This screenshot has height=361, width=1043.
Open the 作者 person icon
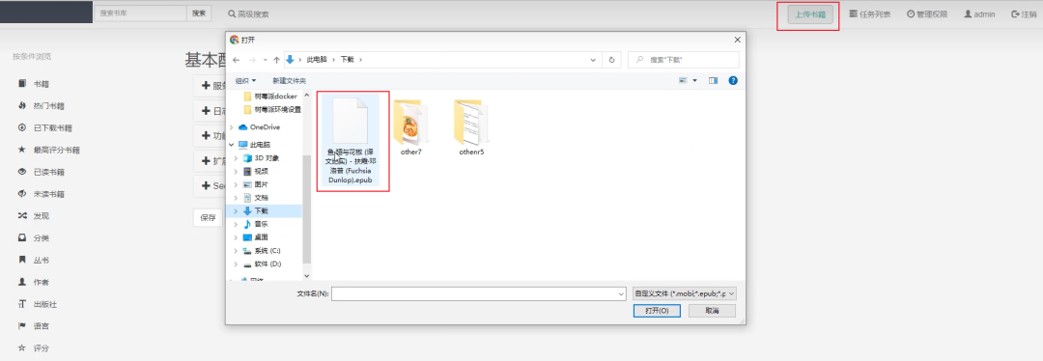[x=22, y=282]
